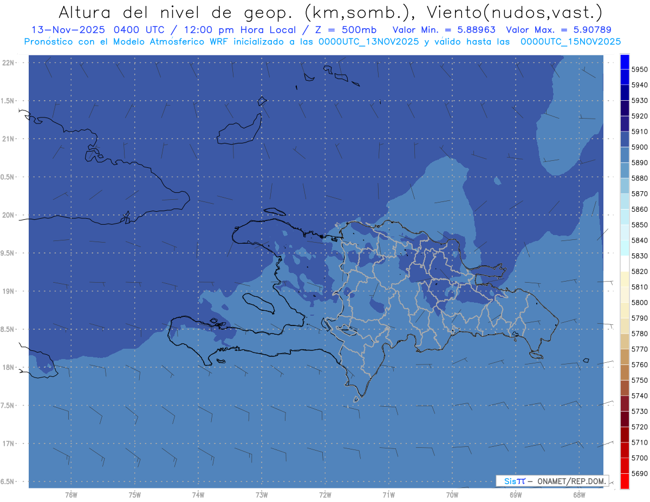This screenshot has height=502, width=650.
Task: Pick the tan swatch between 5770 and 5760
Action: point(624,357)
